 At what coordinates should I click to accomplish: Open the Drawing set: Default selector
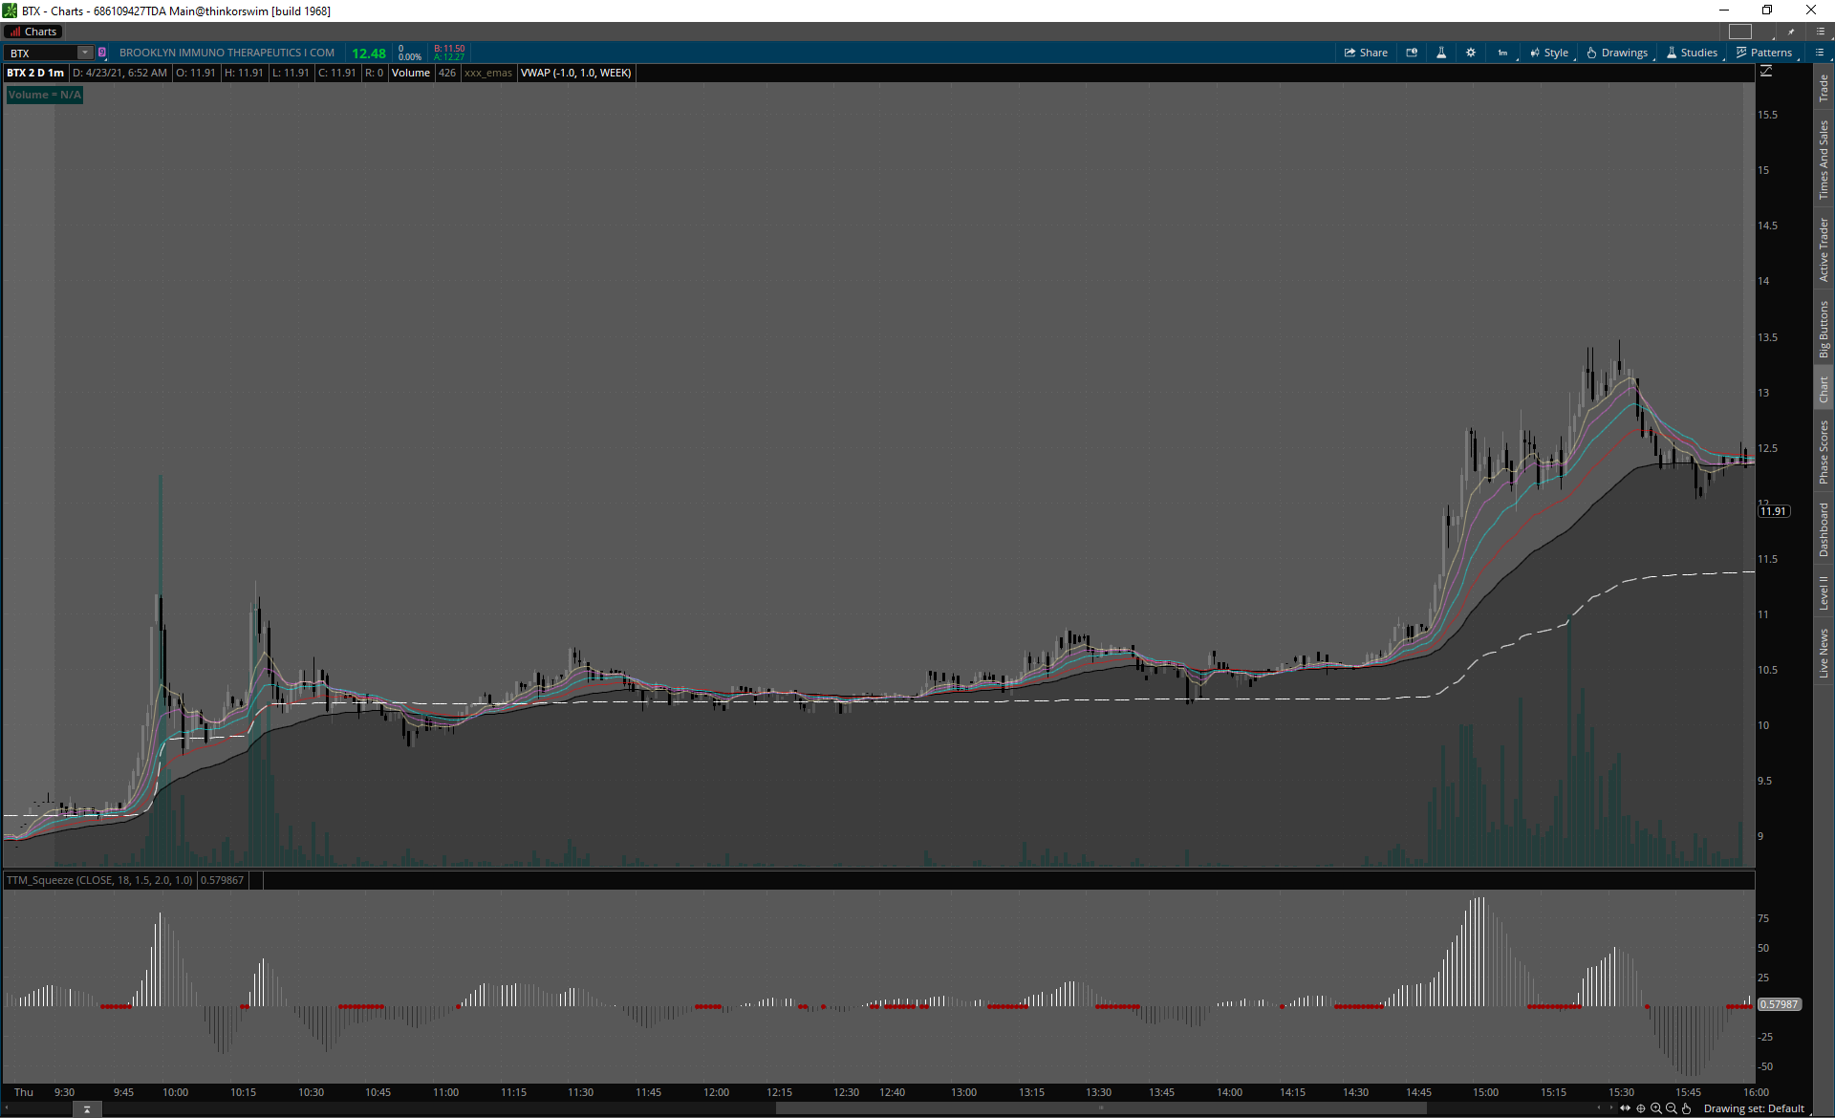click(x=1754, y=1108)
